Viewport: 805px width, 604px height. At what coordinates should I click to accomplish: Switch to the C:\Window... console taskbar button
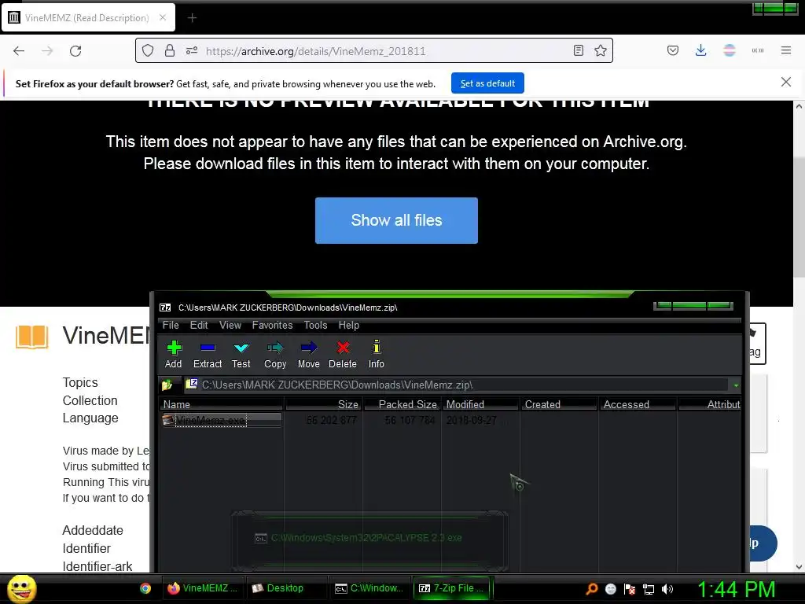[369, 588]
